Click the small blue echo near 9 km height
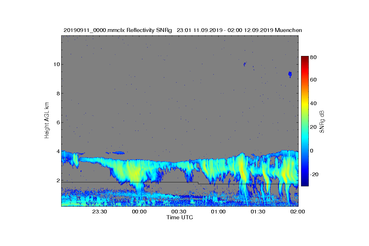This screenshot has width=369, height=246. click(x=290, y=74)
